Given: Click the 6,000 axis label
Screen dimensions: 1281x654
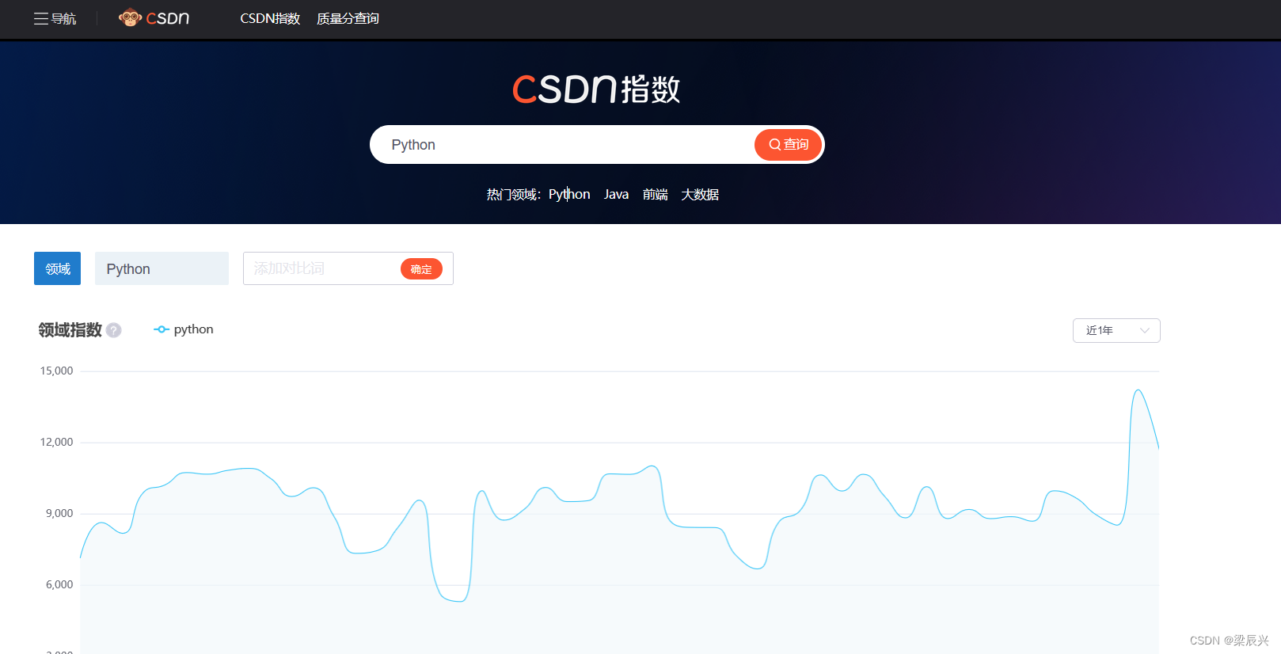Looking at the screenshot, I should 59,584.
